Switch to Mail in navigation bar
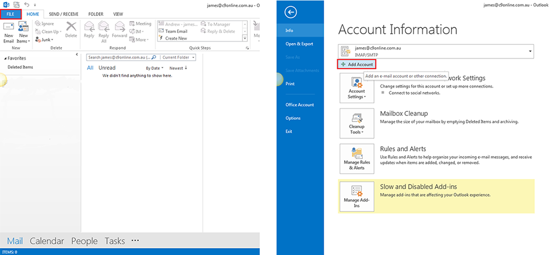555x255 pixels. 15,241
